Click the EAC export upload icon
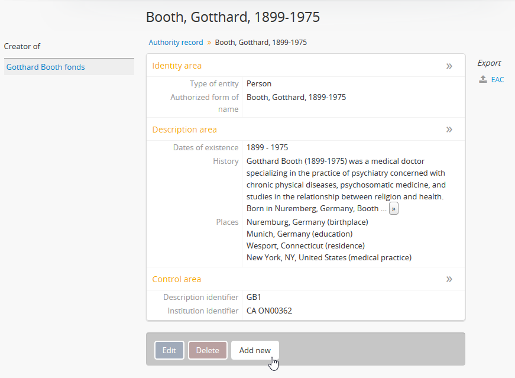The width and height of the screenshot is (515, 378). 483,79
